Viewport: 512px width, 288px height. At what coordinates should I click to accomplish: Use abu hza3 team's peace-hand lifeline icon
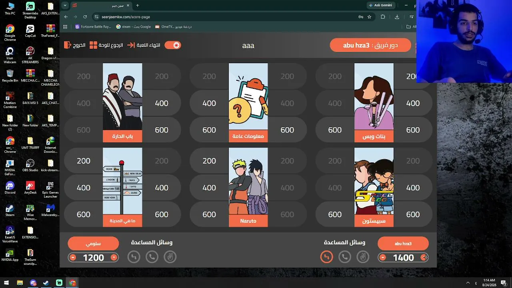363,257
